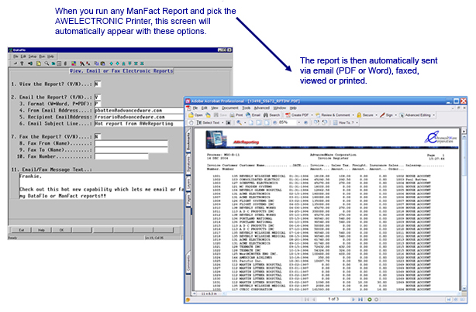Click the Email icon in Acrobat toolbar
Image resolution: width=476 pixels, height=312 pixels.
(x=254, y=115)
